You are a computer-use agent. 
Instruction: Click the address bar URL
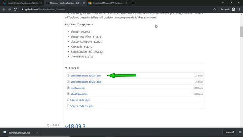[x=45, y=9]
